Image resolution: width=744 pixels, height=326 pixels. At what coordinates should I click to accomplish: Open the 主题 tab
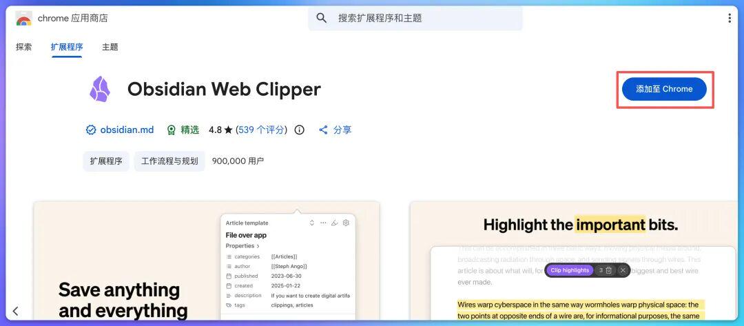click(110, 47)
